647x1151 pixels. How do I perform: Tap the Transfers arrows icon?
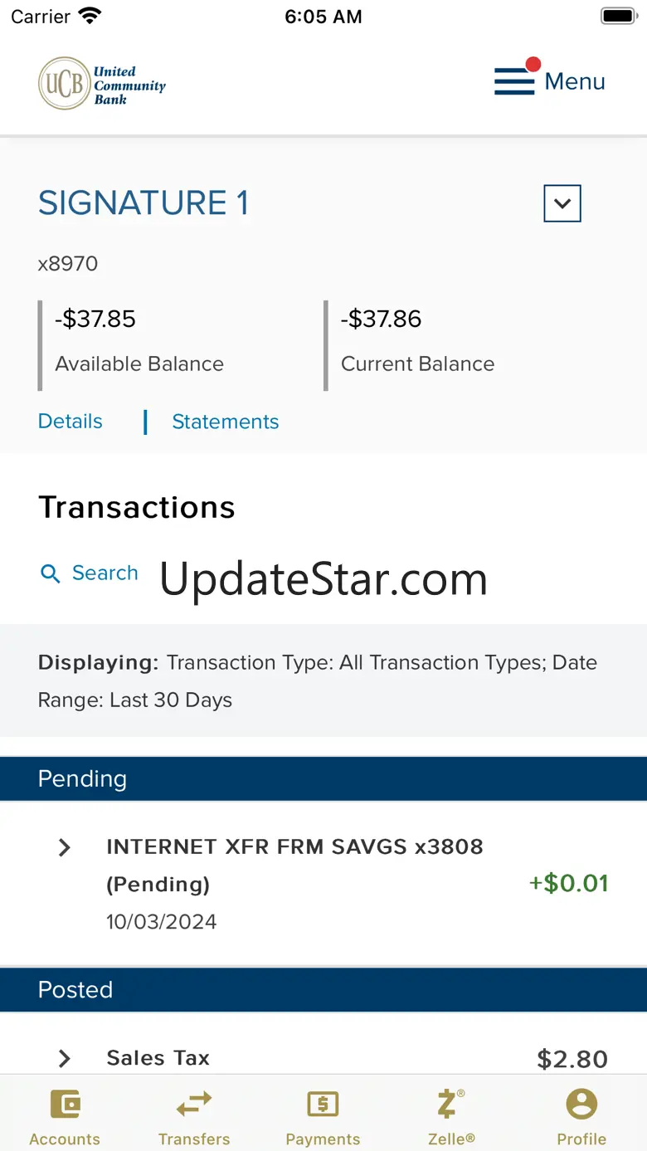coord(194,1105)
